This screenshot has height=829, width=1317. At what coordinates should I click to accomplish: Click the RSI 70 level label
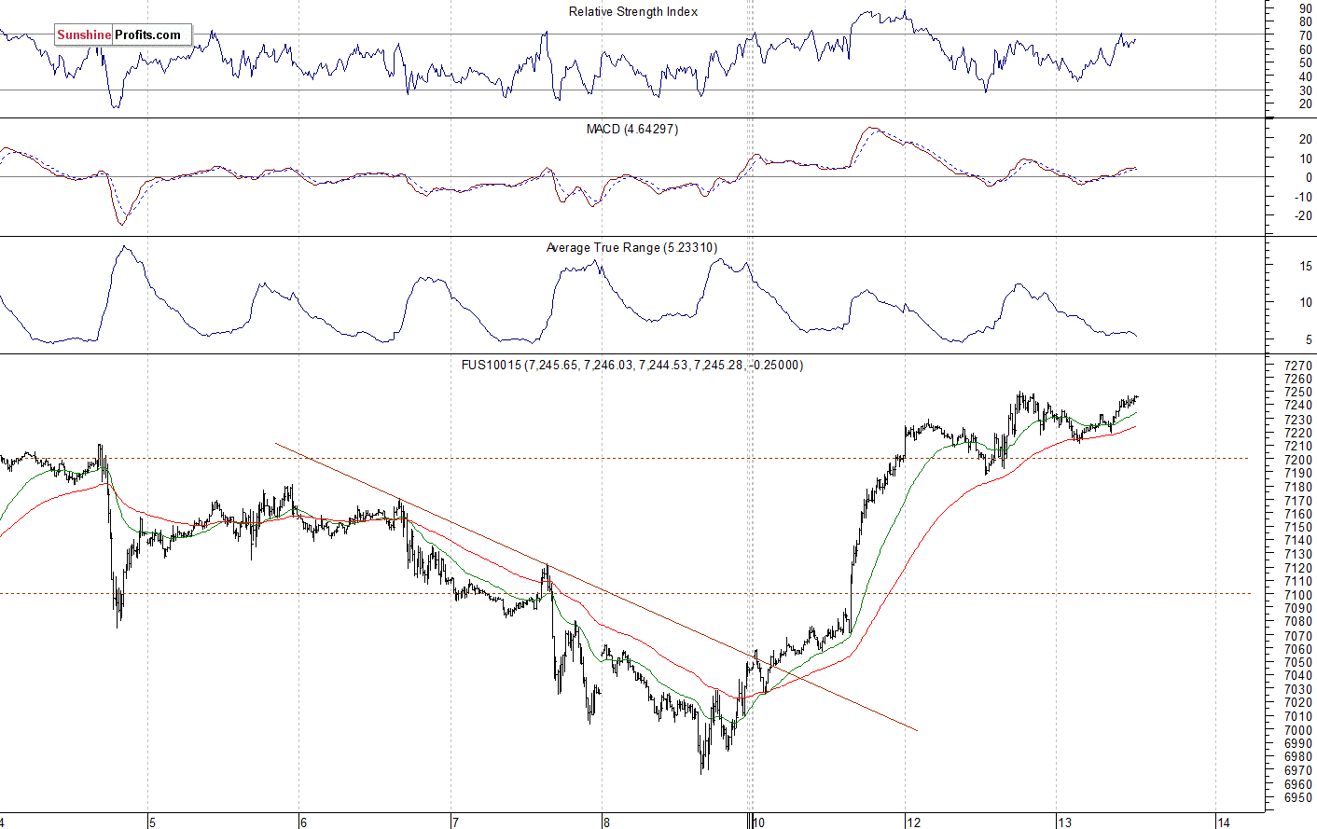(x=1305, y=35)
